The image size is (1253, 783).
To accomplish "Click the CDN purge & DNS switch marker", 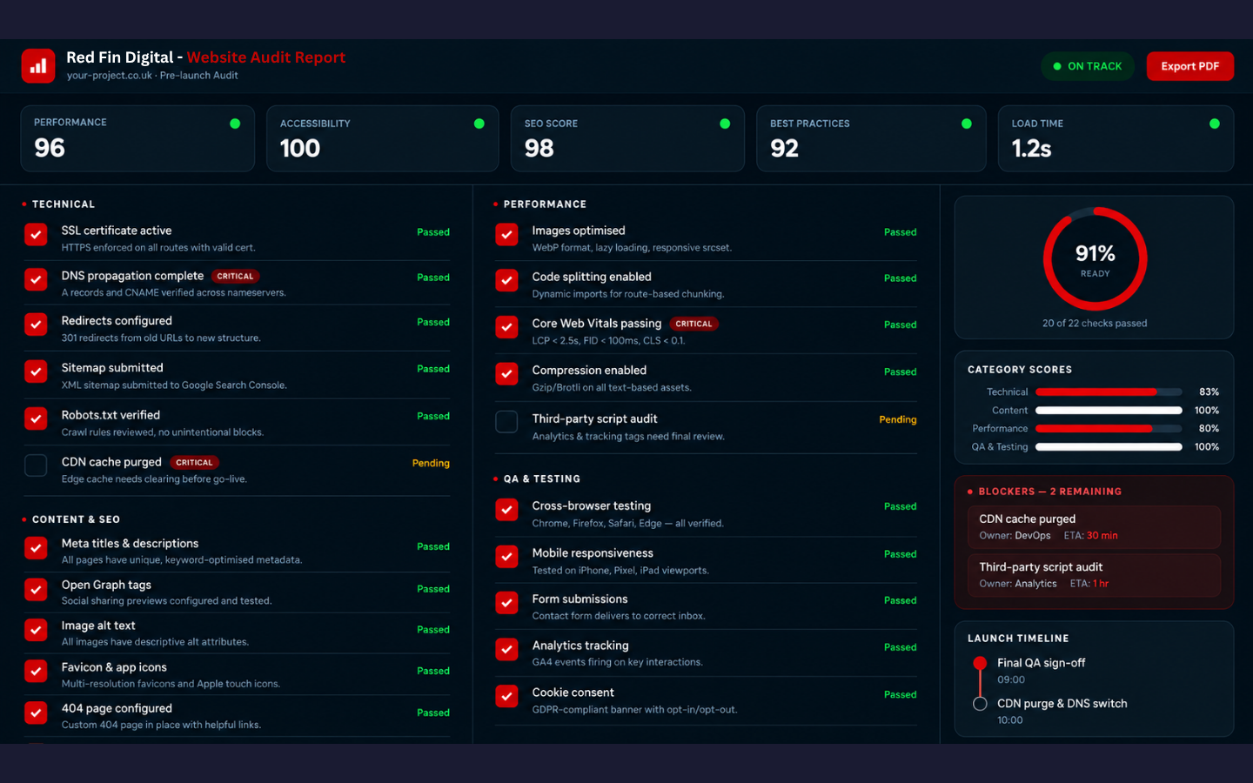I will [980, 704].
